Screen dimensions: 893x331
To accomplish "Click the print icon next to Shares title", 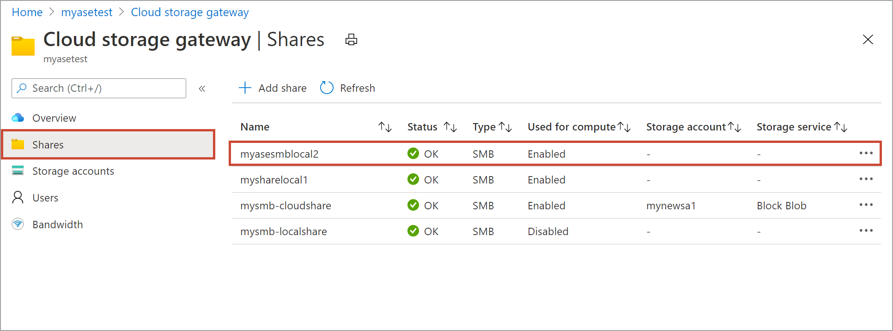I will (351, 40).
